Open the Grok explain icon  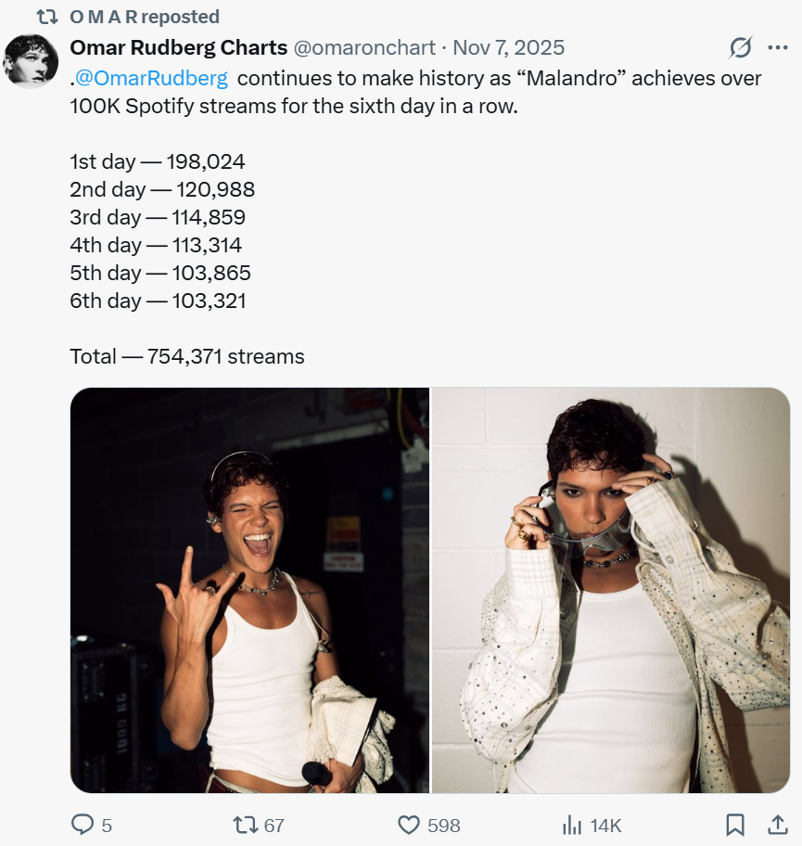(x=740, y=47)
